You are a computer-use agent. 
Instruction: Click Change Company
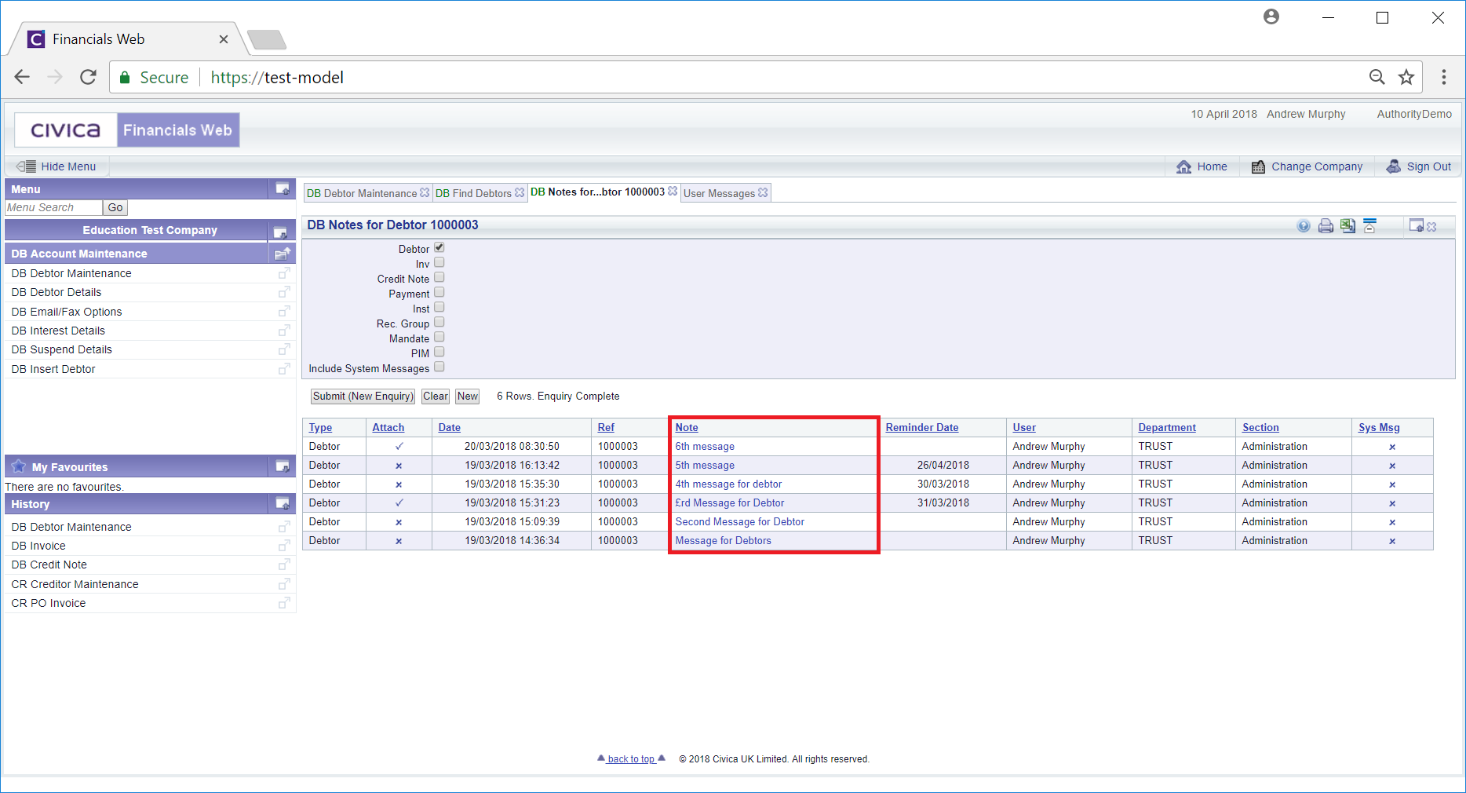(1307, 166)
